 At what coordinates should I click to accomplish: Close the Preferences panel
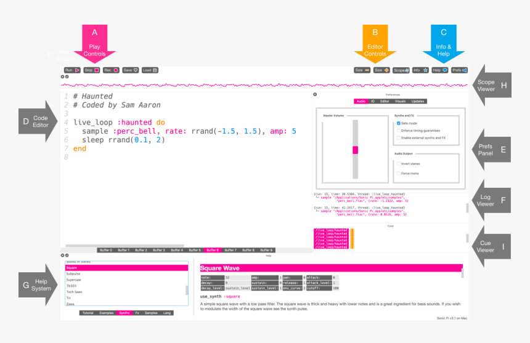315,95
